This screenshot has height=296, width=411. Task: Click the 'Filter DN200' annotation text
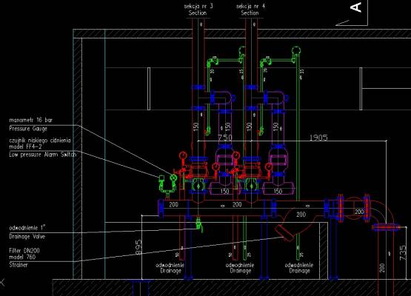(x=24, y=251)
